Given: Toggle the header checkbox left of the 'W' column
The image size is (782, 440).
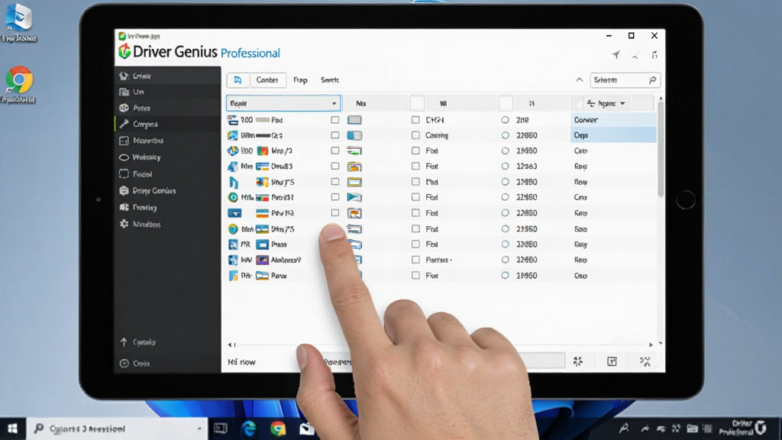Looking at the screenshot, I should (x=417, y=103).
